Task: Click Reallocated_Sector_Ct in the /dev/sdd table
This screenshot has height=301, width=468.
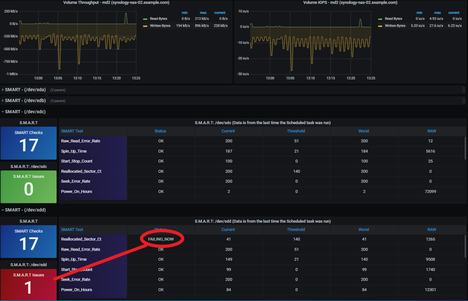Action: pos(81,239)
